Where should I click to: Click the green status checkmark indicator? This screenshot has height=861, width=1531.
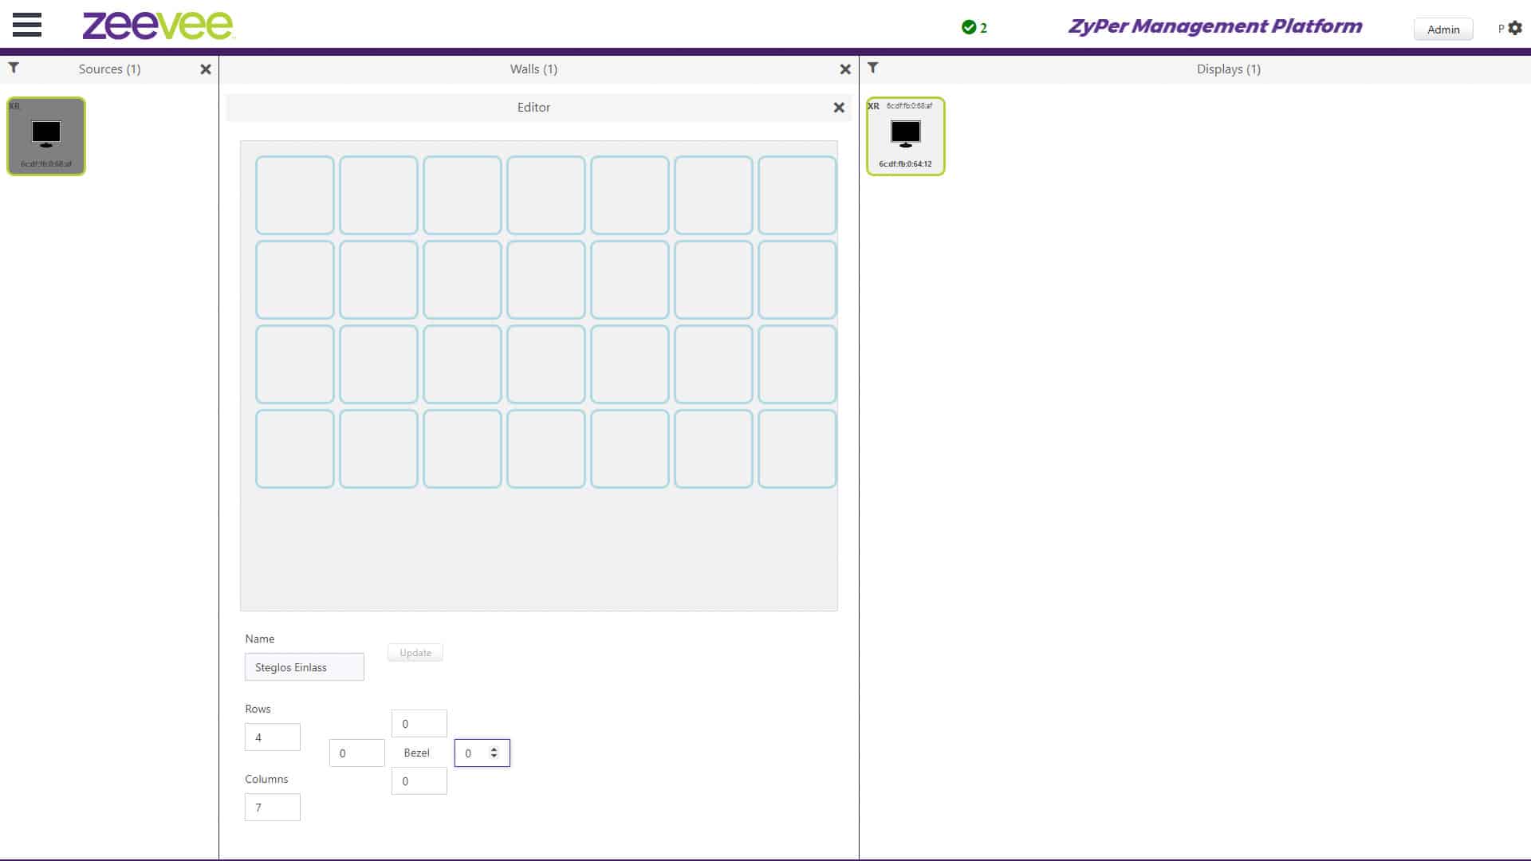pos(969,27)
